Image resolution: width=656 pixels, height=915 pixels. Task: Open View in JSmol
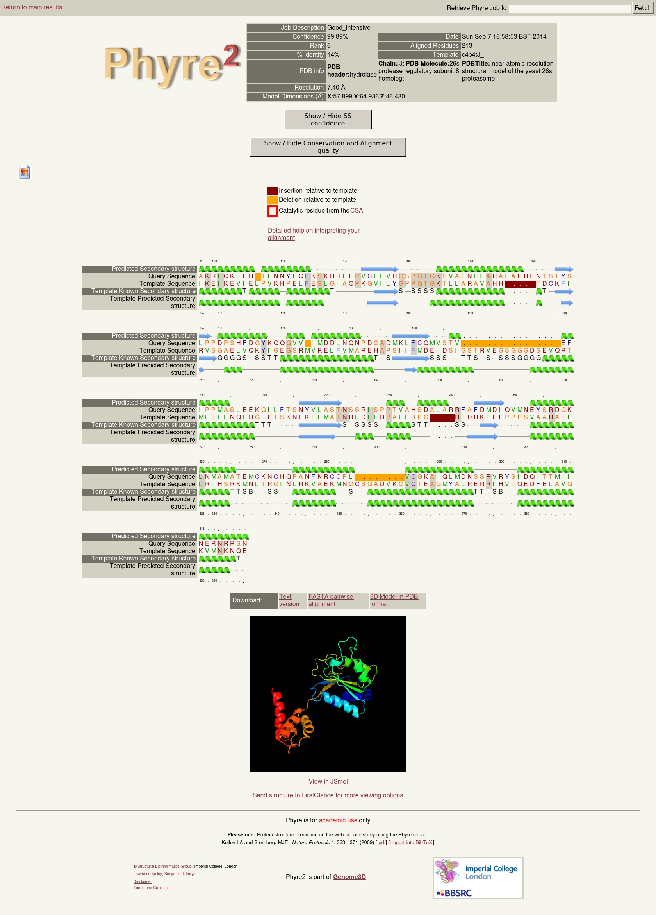[328, 781]
